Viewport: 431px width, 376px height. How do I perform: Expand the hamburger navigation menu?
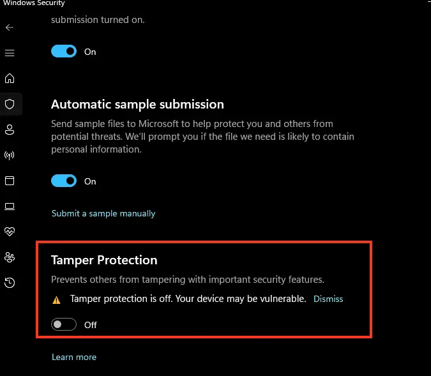[x=10, y=53]
